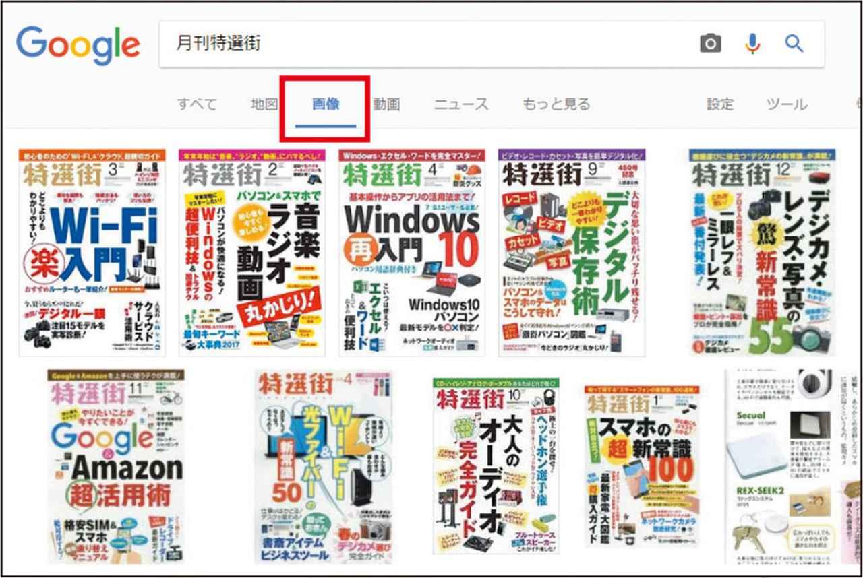Switch to the 動画 tab
Viewport: 863px width, 578px height.
coord(386,104)
